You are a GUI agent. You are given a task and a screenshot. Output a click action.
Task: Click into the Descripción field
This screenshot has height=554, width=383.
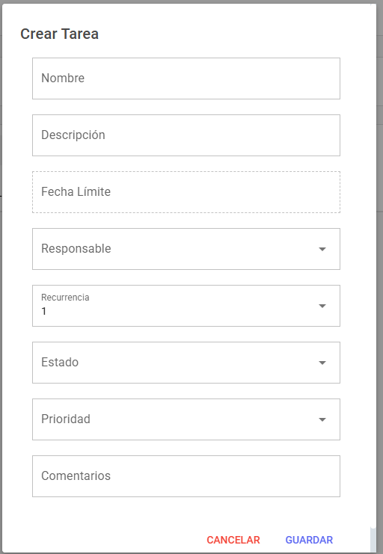click(x=186, y=135)
